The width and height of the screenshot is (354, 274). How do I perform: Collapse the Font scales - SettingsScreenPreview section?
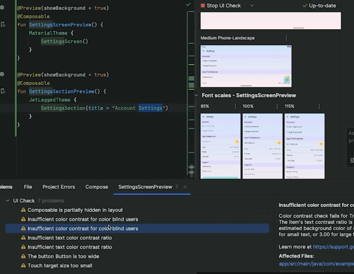click(x=196, y=95)
